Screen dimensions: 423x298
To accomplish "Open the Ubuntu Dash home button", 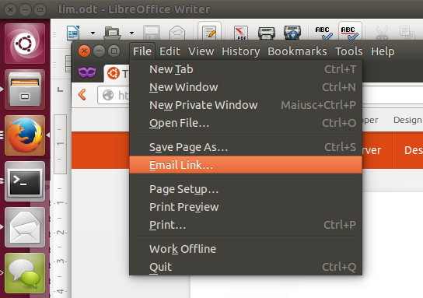I will pyautogui.click(x=25, y=44).
